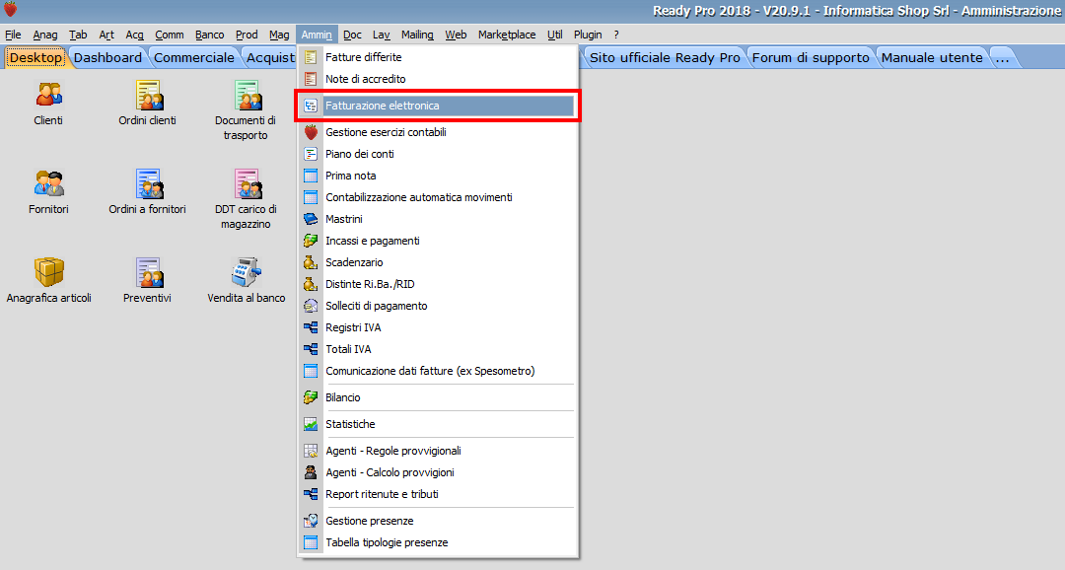
Task: Open the Anag menu
Action: coord(44,35)
